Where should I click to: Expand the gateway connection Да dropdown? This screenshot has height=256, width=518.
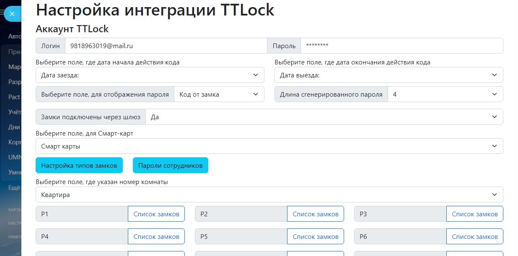(324, 117)
